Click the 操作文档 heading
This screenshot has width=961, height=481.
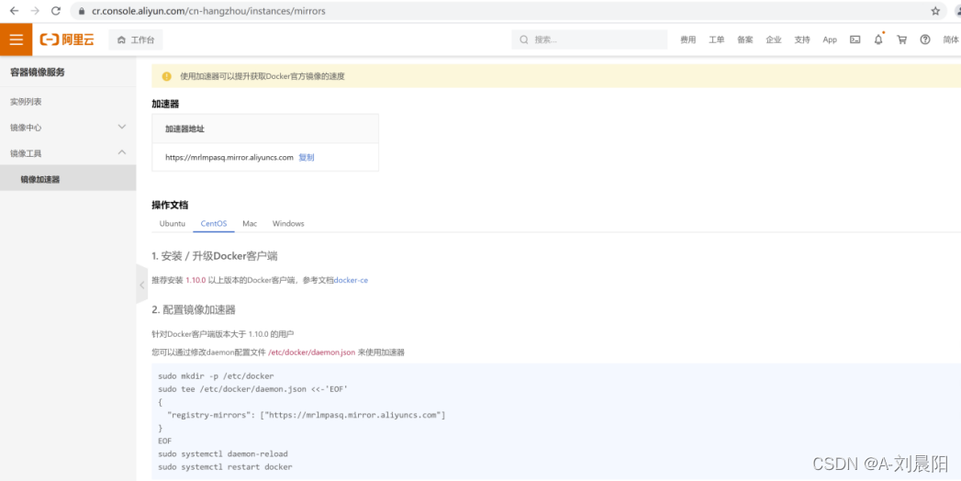point(170,205)
